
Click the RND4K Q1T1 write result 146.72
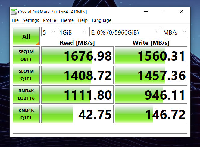pyautogui.click(x=151, y=114)
